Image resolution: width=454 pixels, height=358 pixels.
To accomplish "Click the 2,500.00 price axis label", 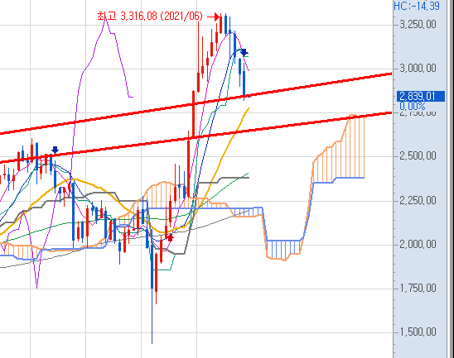I will [418, 156].
